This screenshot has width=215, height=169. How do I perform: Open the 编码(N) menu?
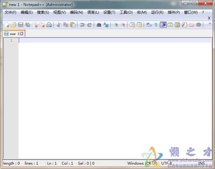76,12
